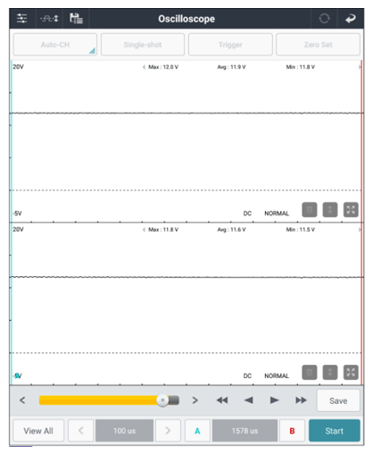Open the Trigger option
This screenshot has width=373, height=455.
230,45
